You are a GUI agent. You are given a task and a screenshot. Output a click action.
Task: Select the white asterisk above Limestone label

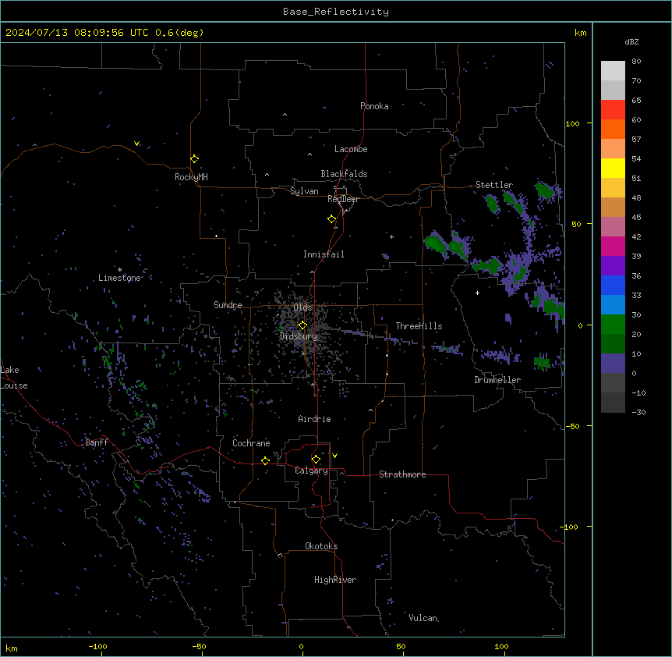pyautogui.click(x=119, y=270)
